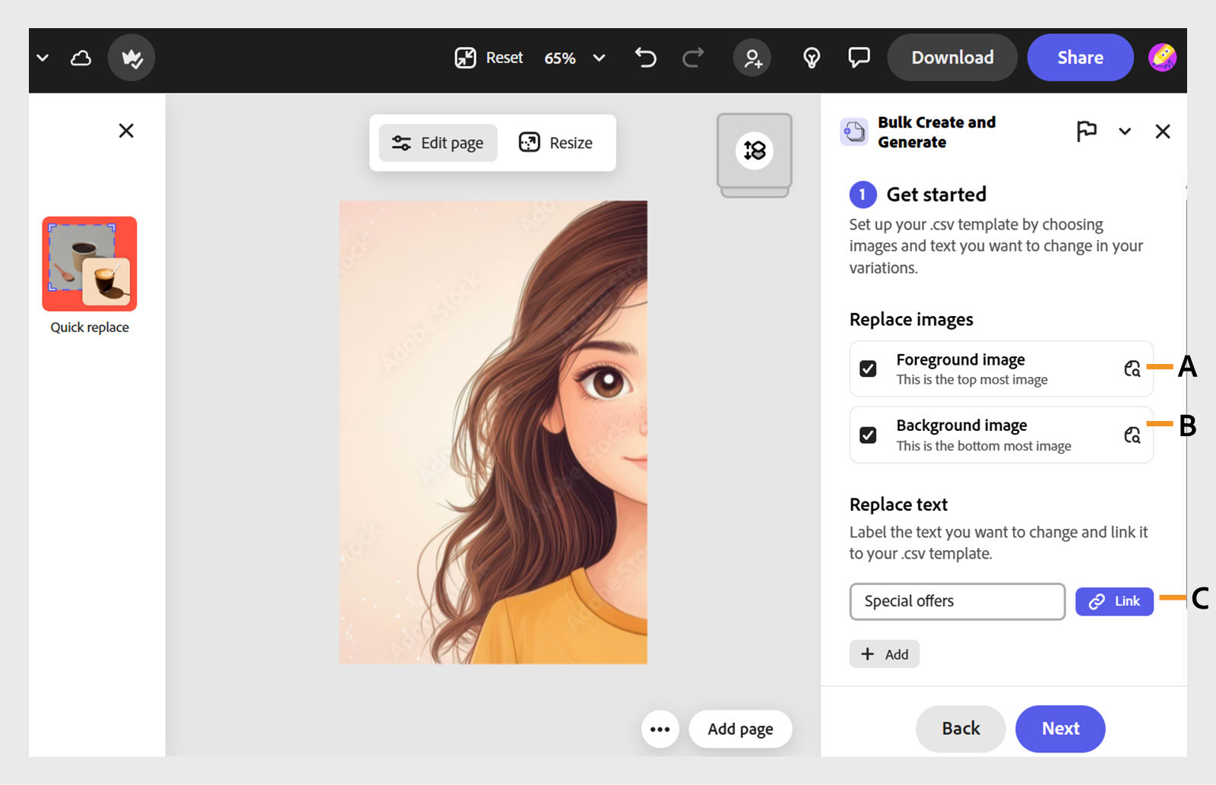Open the invite collaborators icon
Viewport: 1216px width, 785px height.
tap(752, 58)
